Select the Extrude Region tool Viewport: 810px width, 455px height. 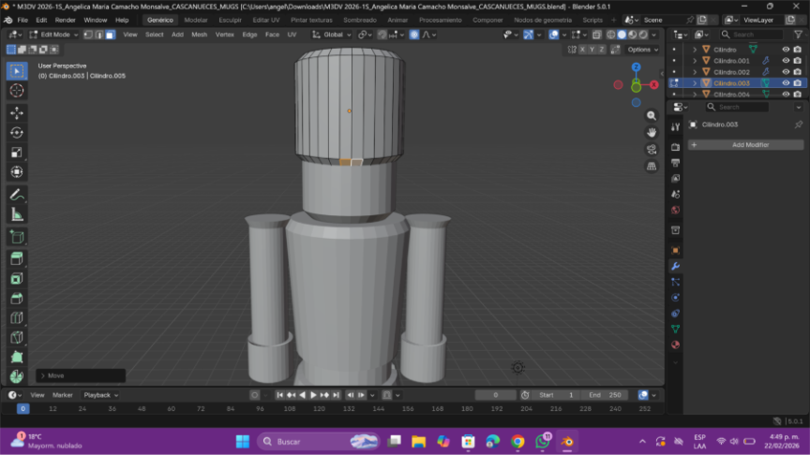17,259
